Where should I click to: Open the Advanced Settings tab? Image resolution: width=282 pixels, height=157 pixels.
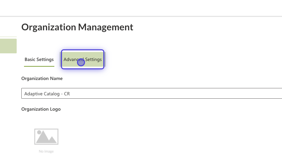coord(83,59)
